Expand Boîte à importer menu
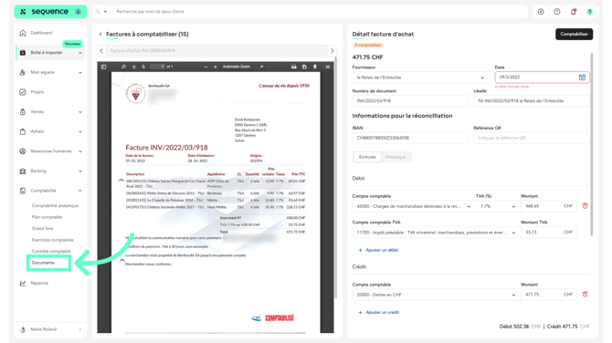The width and height of the screenshot is (612, 343). (x=80, y=53)
